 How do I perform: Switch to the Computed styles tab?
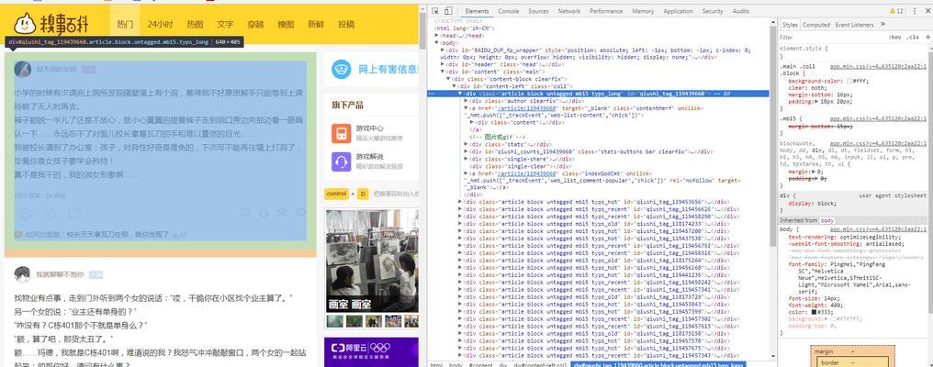[815, 25]
